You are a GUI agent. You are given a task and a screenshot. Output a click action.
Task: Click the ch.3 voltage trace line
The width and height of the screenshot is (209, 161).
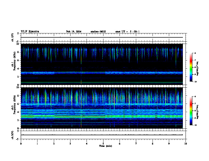[x=102, y=135]
